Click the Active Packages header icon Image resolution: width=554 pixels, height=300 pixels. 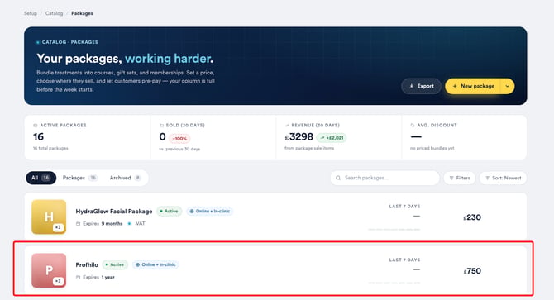pos(35,126)
